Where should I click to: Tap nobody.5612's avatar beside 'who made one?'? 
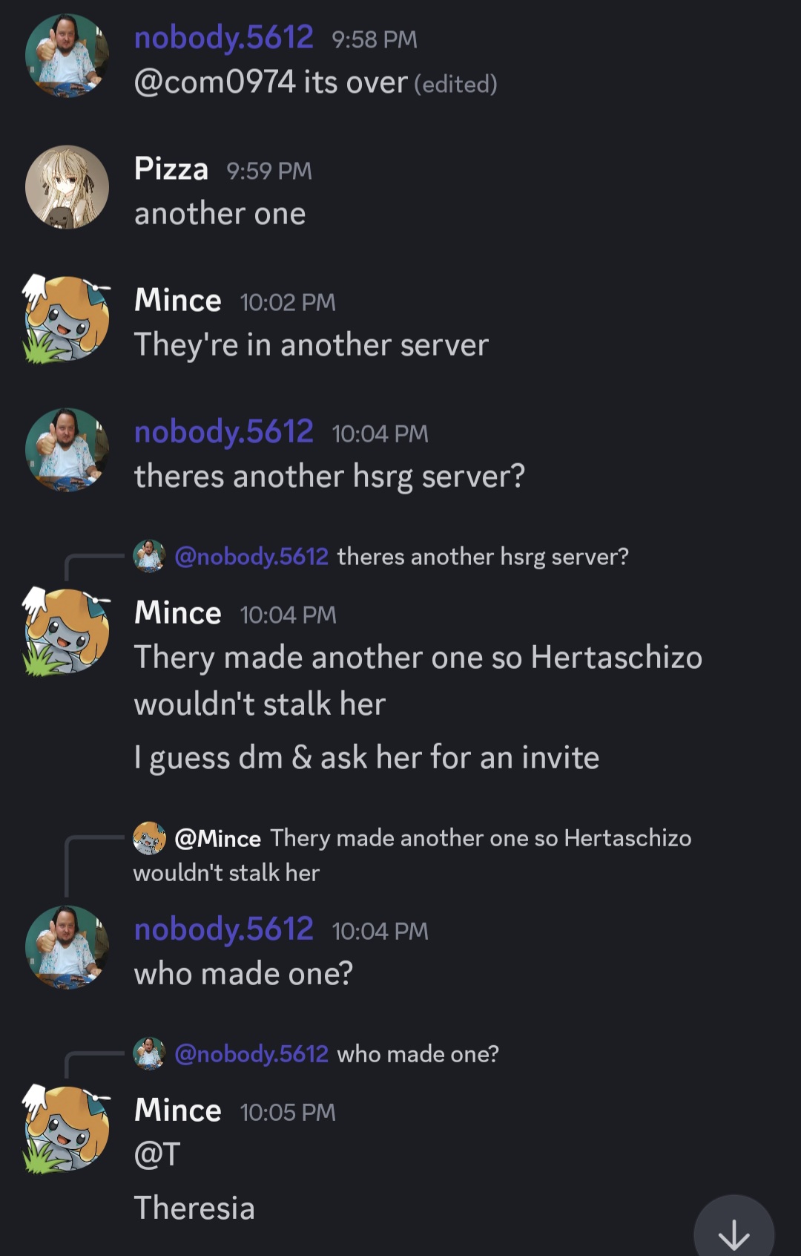pyautogui.click(x=67, y=947)
